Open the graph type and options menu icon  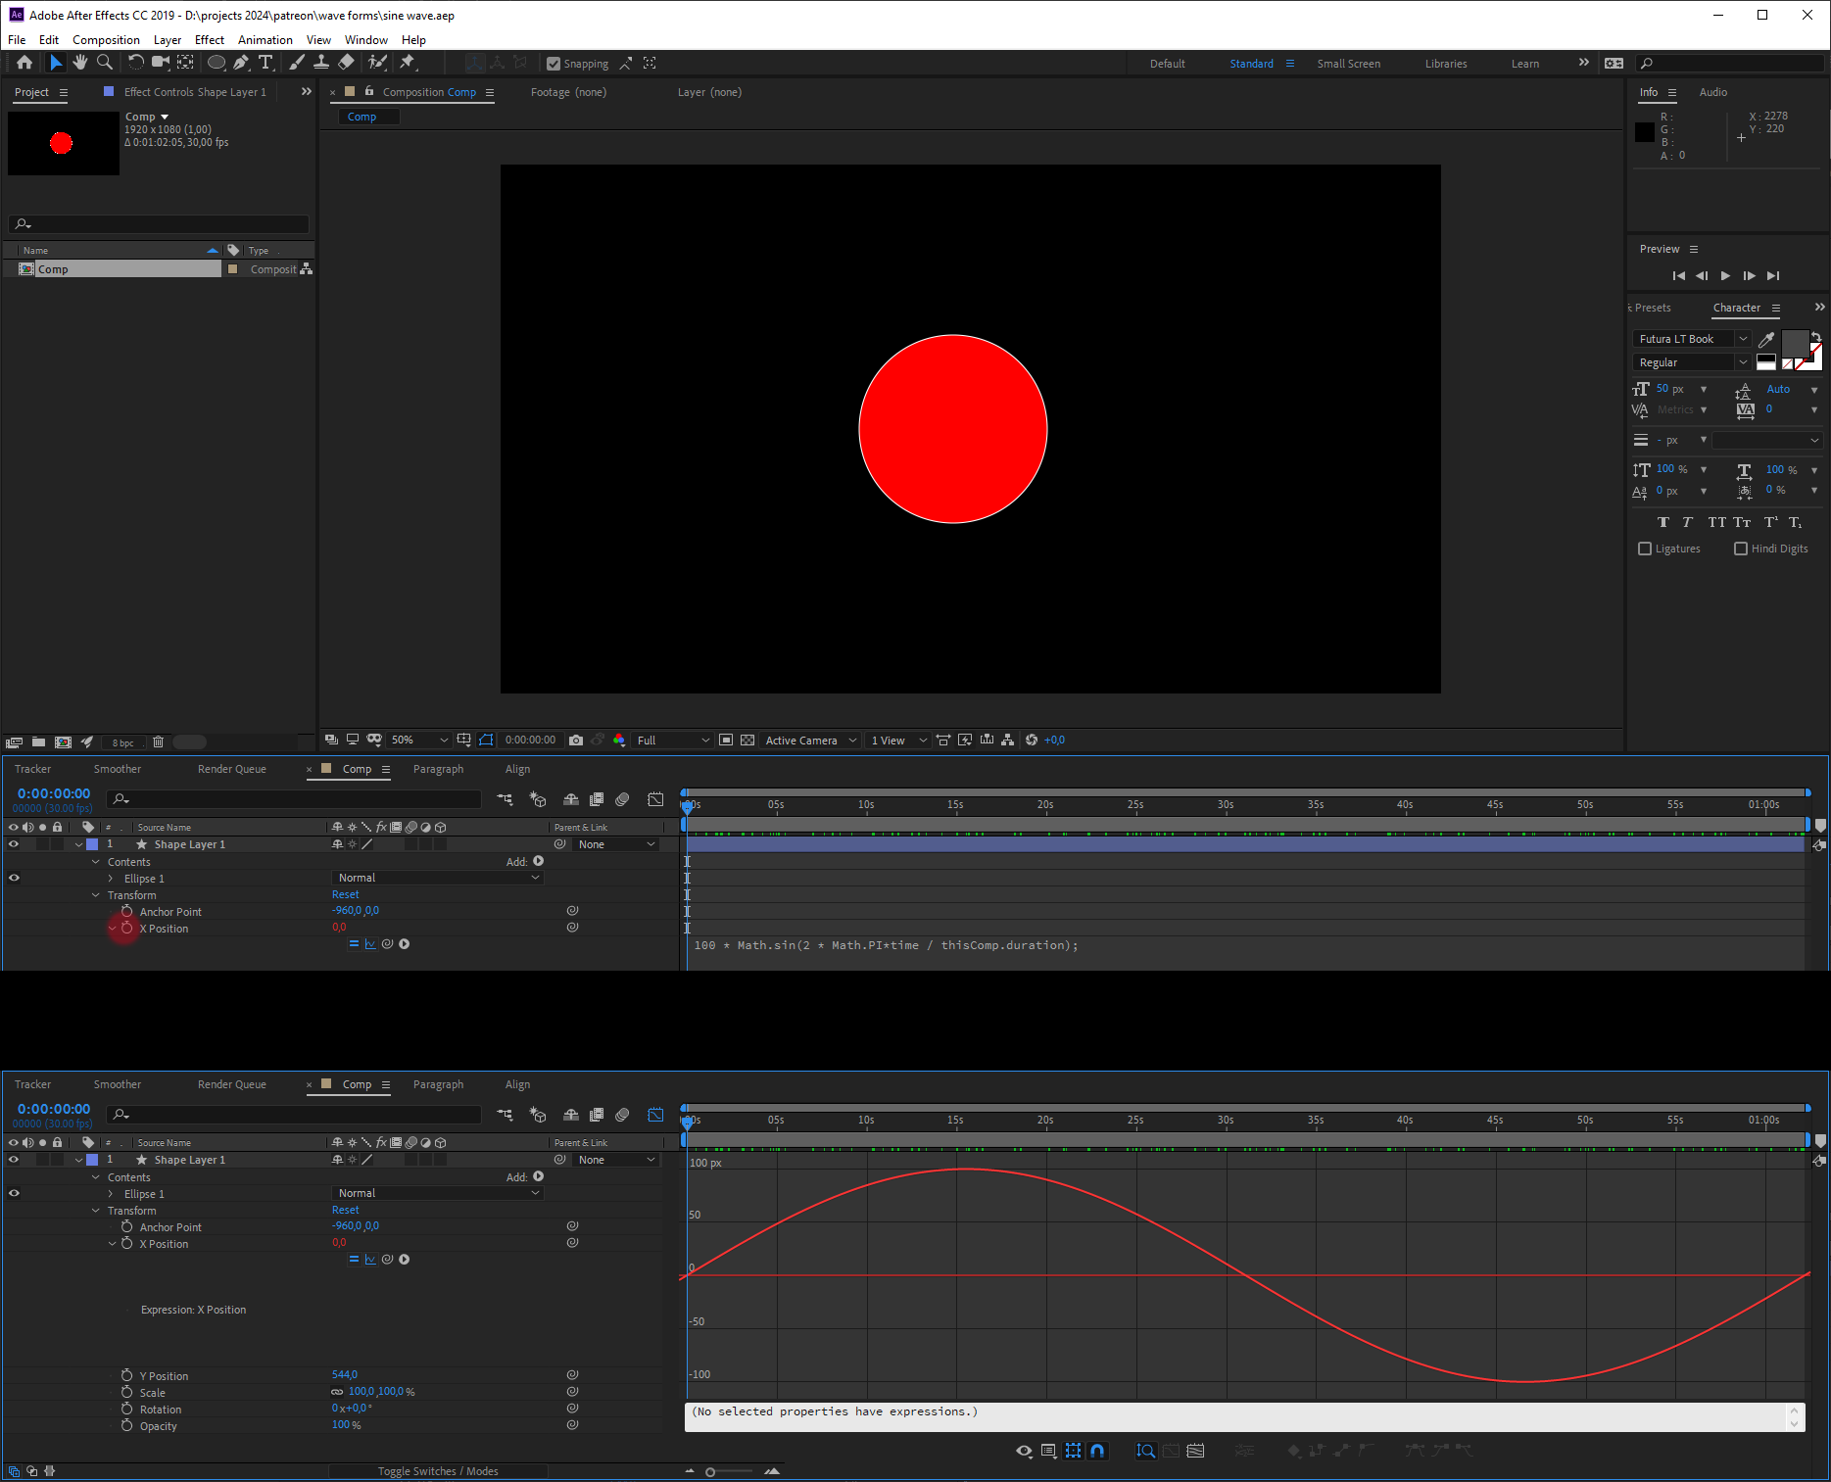tap(1048, 1451)
